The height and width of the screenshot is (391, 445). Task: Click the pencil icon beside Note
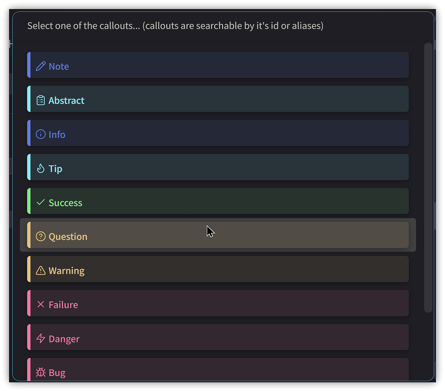40,66
